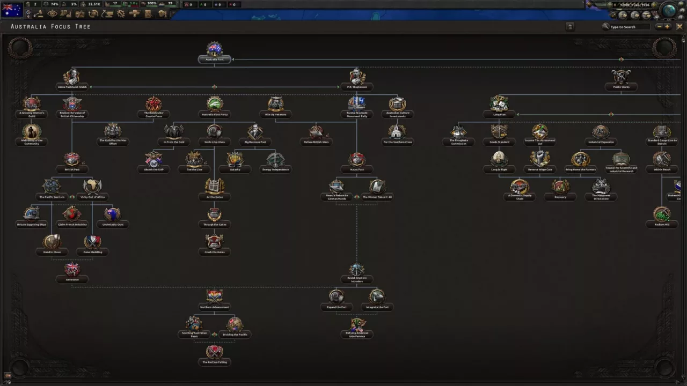Zoom in the focus tree with plus button

[667, 26]
